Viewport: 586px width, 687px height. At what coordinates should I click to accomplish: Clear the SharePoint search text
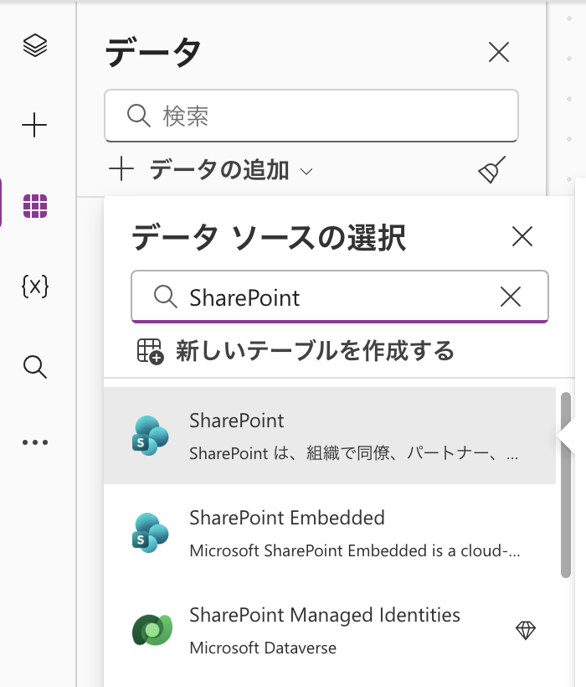point(511,297)
